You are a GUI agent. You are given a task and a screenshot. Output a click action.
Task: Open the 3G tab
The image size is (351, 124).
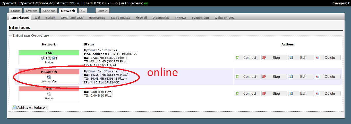[82, 11]
